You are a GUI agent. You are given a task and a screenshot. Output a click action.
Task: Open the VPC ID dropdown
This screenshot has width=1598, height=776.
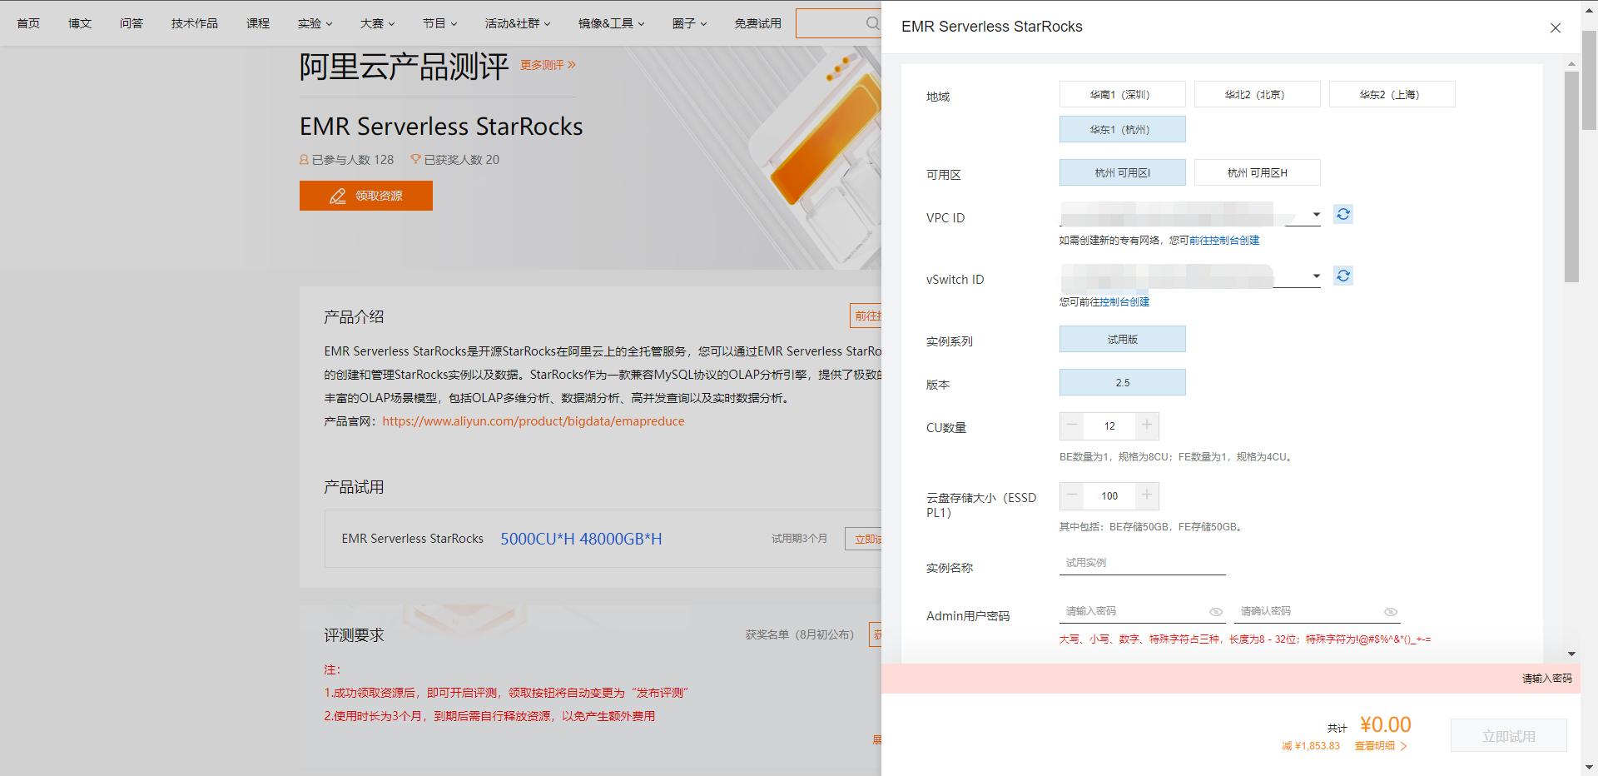[x=1315, y=215]
